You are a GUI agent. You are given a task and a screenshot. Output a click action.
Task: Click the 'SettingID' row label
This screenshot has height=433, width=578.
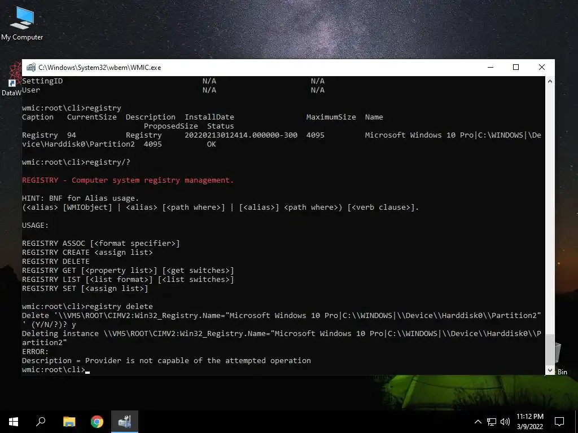click(42, 81)
